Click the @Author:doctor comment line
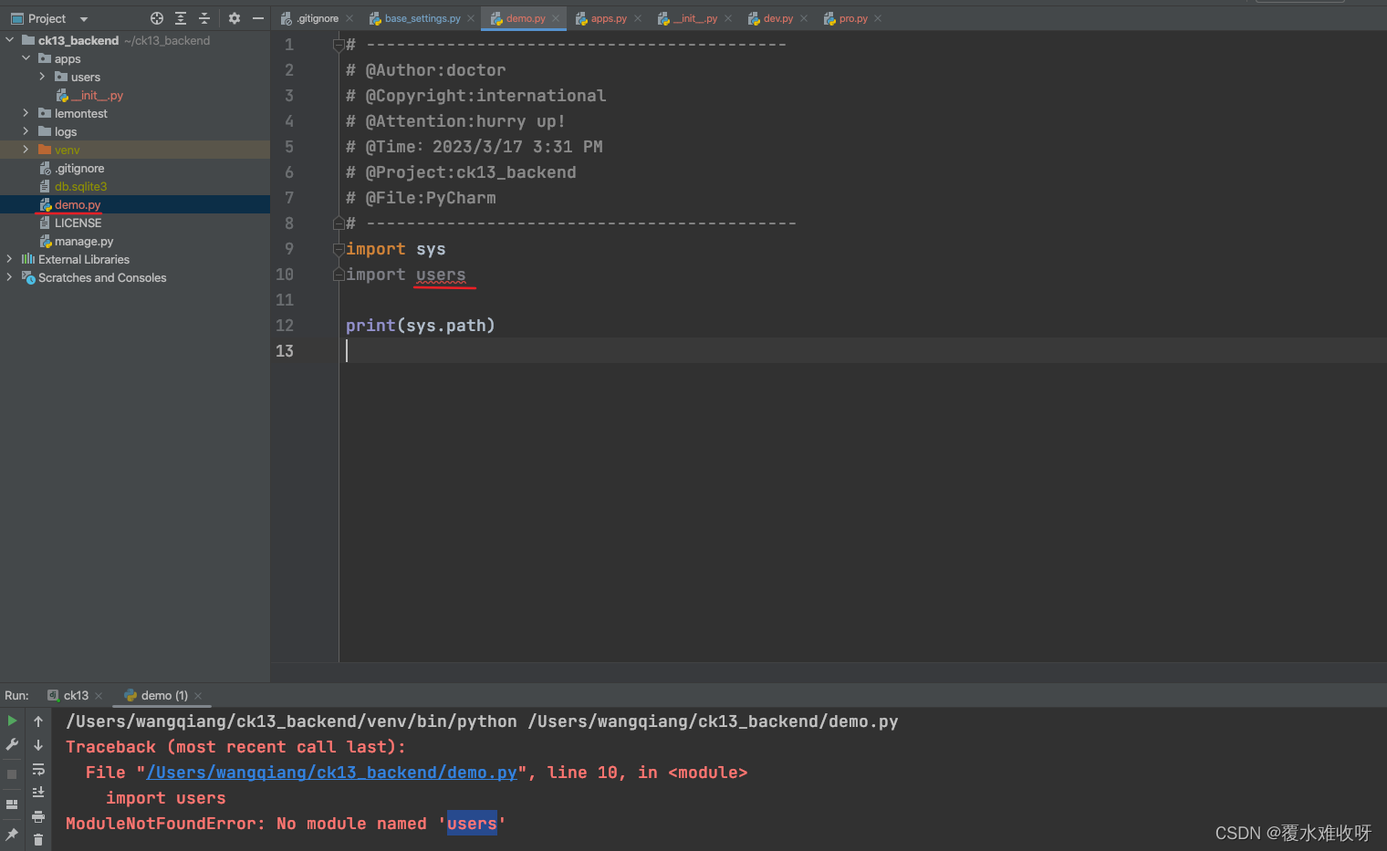The height and width of the screenshot is (851, 1387). pos(425,70)
